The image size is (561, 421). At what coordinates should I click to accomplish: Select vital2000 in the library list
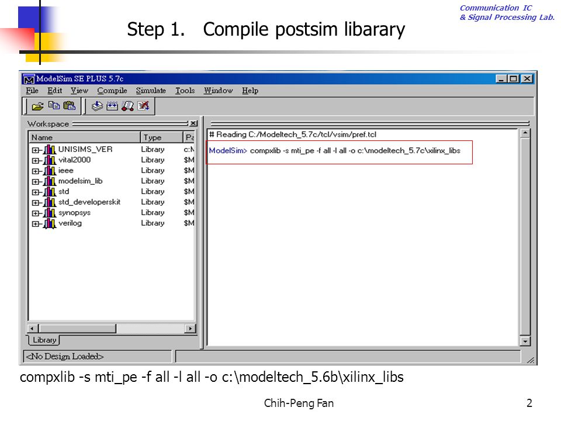[x=74, y=160]
